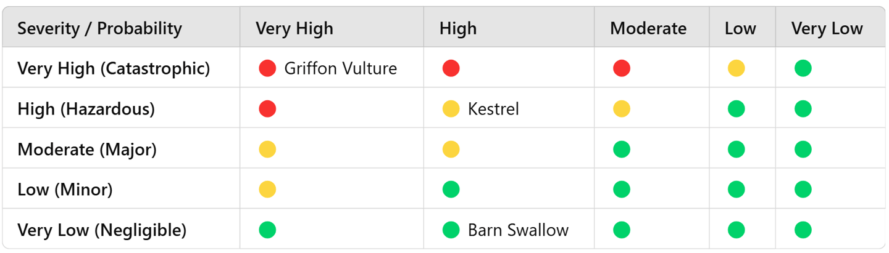Click the red dot beside Griffon Vulture
889x253 pixels.
(x=267, y=68)
